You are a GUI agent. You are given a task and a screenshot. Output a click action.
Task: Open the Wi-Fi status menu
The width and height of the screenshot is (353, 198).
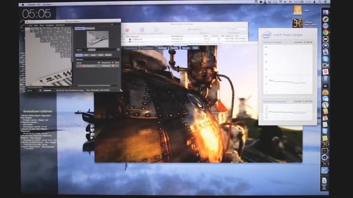281,2
